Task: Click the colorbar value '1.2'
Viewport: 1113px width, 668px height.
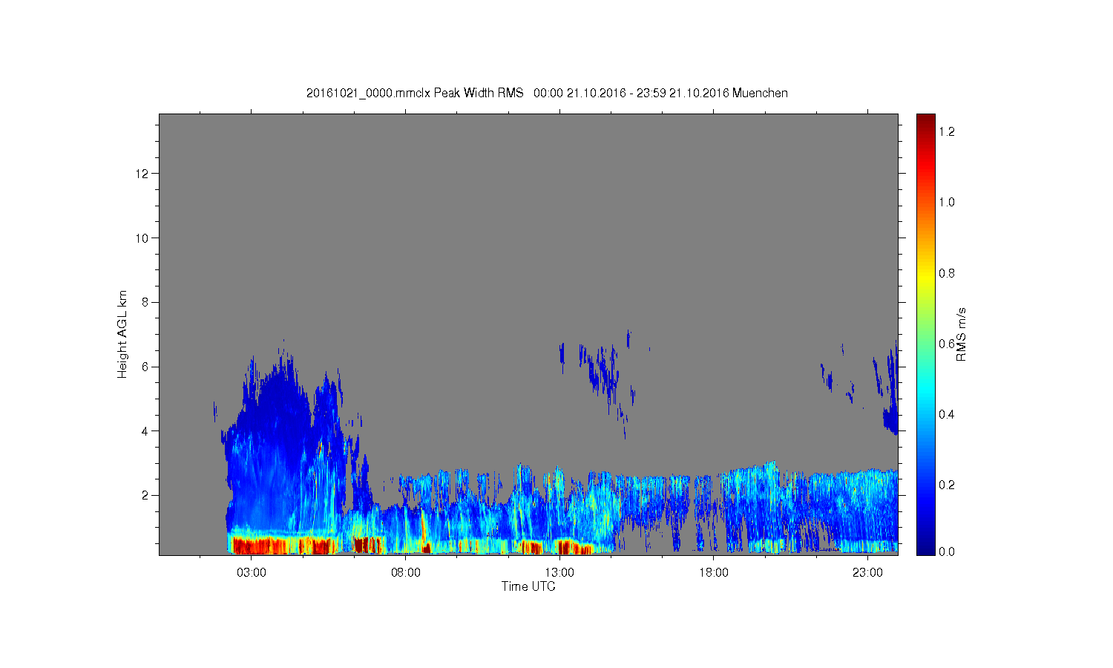Action: 947,131
